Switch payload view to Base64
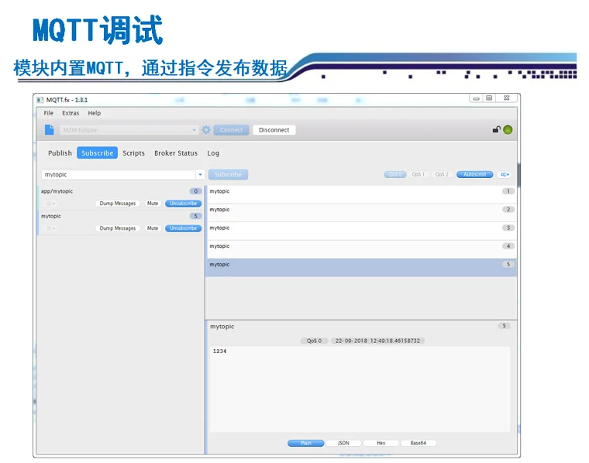 point(418,443)
